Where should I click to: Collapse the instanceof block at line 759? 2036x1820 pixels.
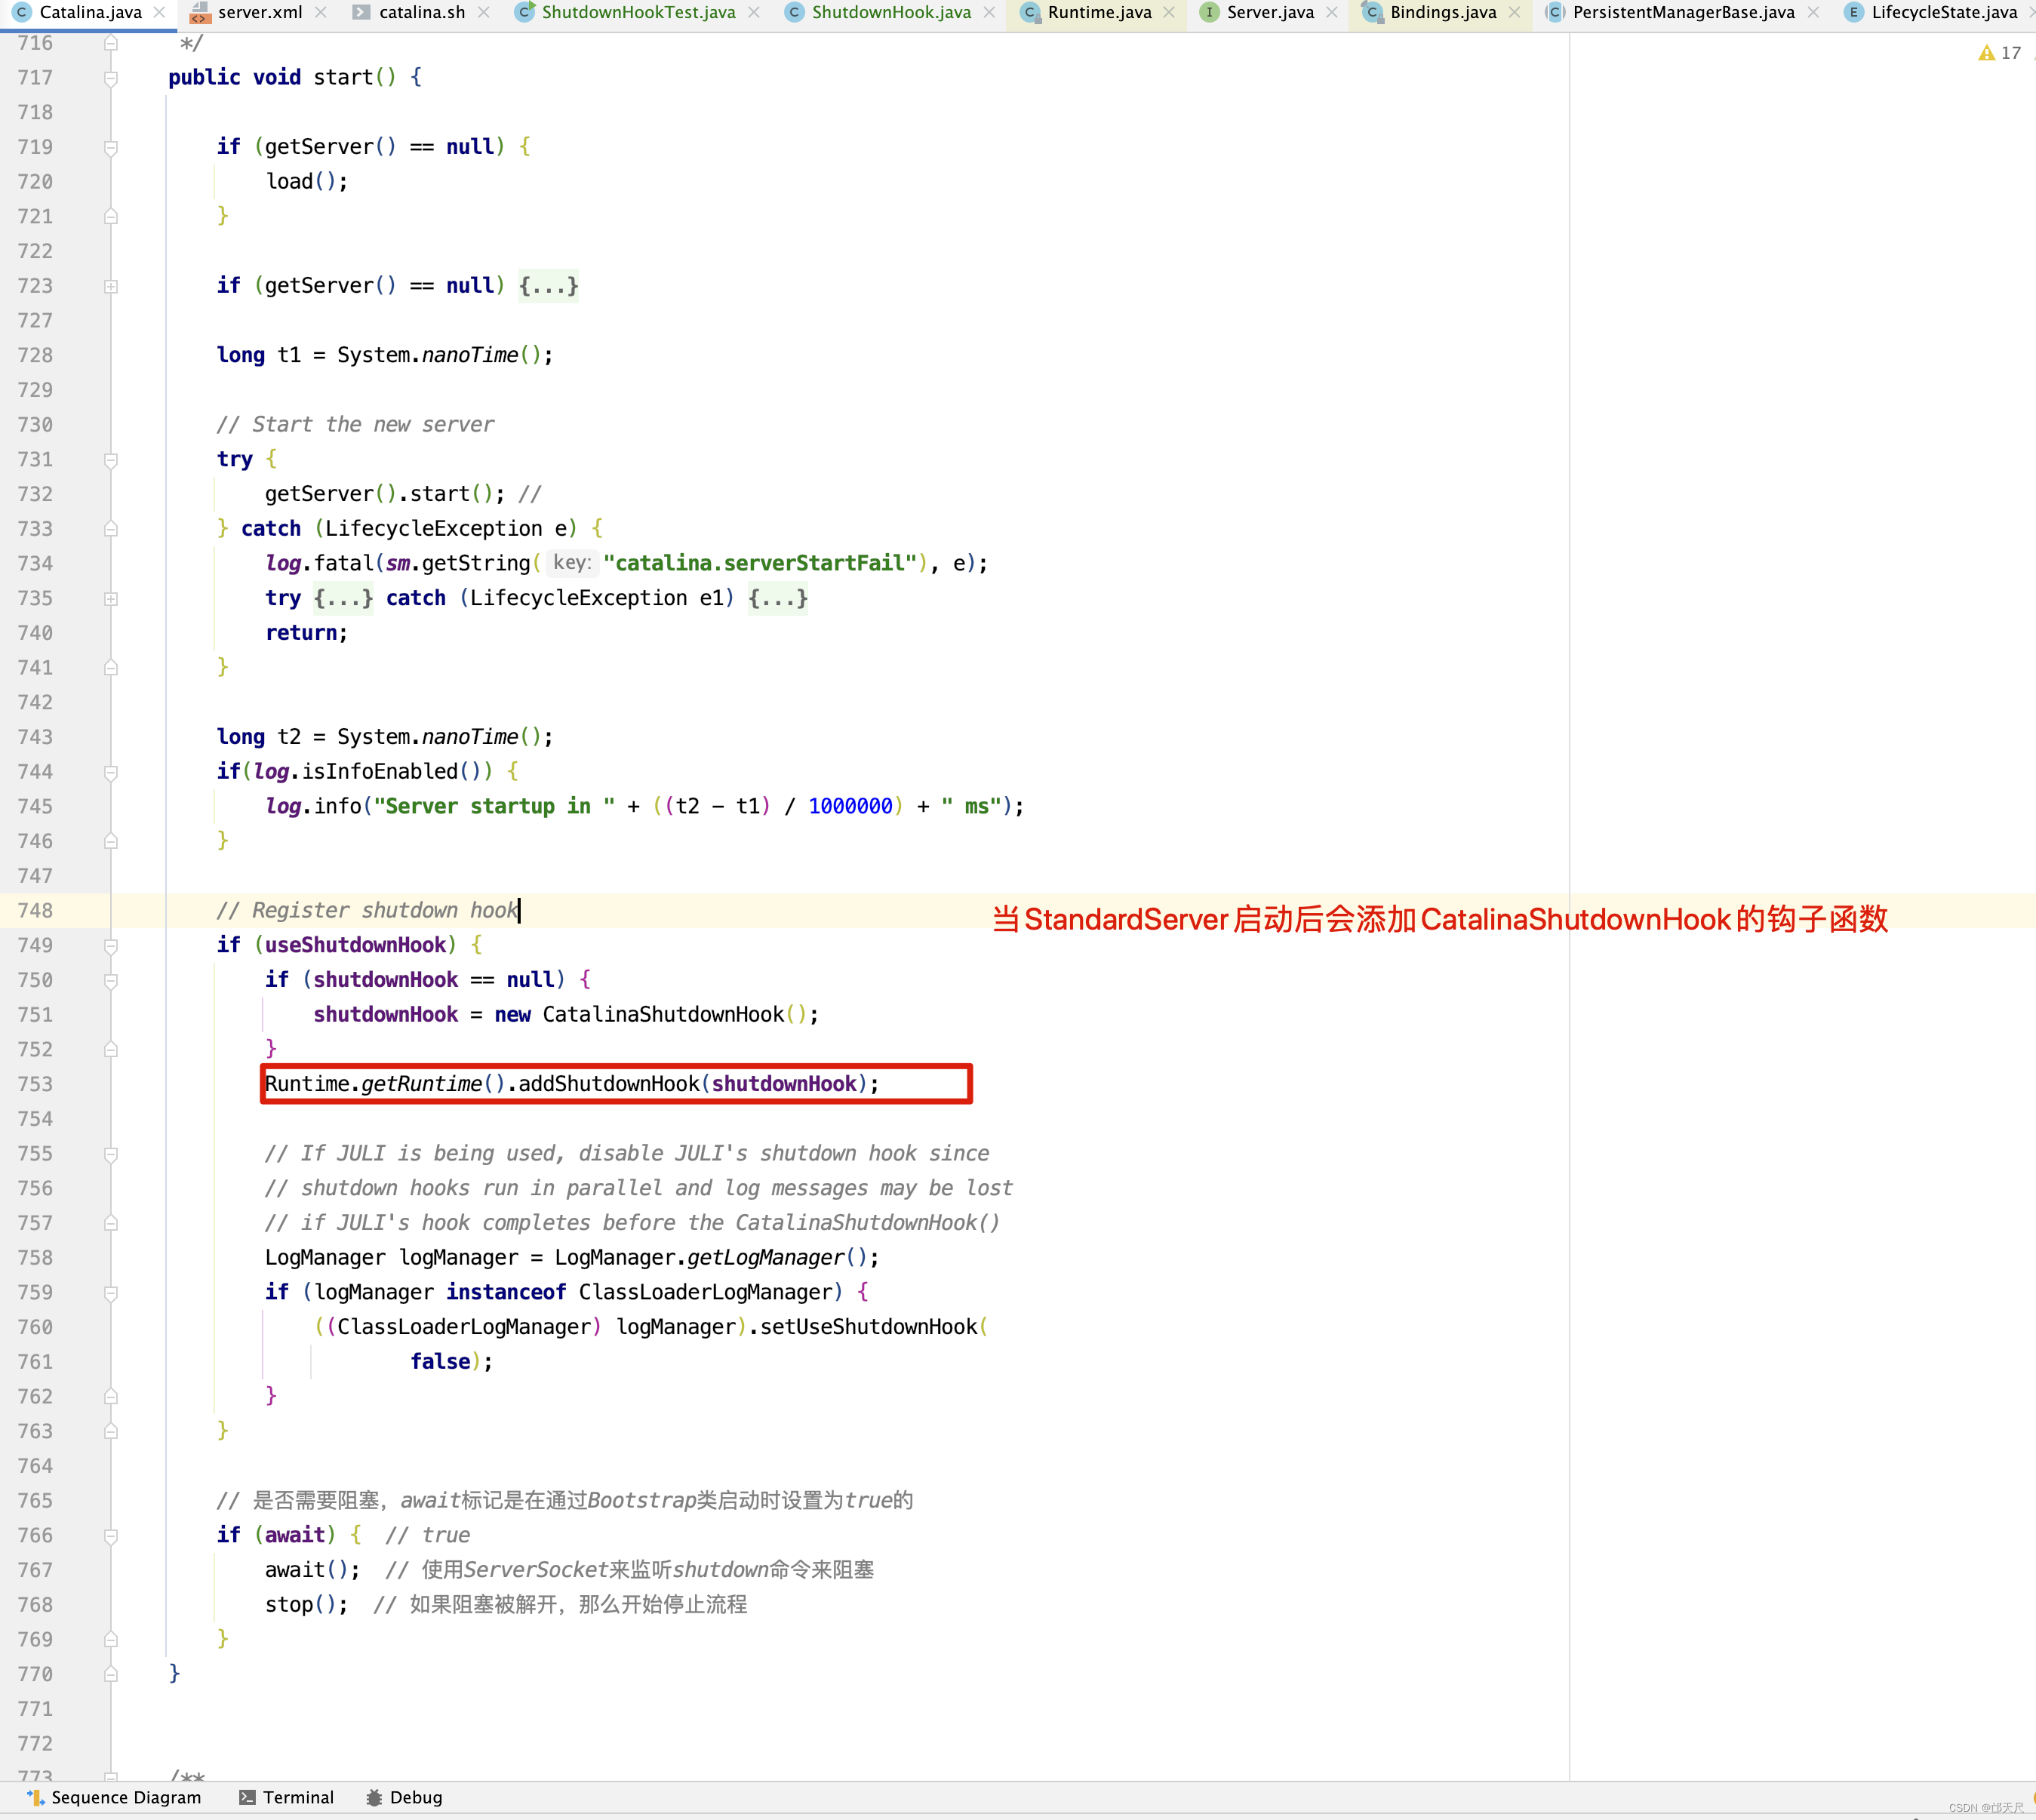click(111, 1293)
